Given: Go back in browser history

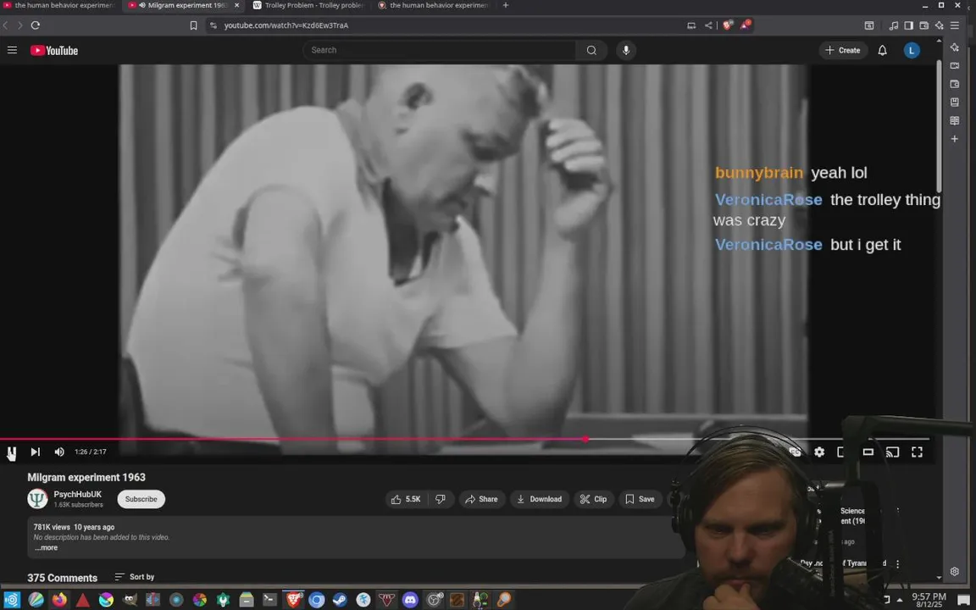Looking at the screenshot, I should click(6, 25).
